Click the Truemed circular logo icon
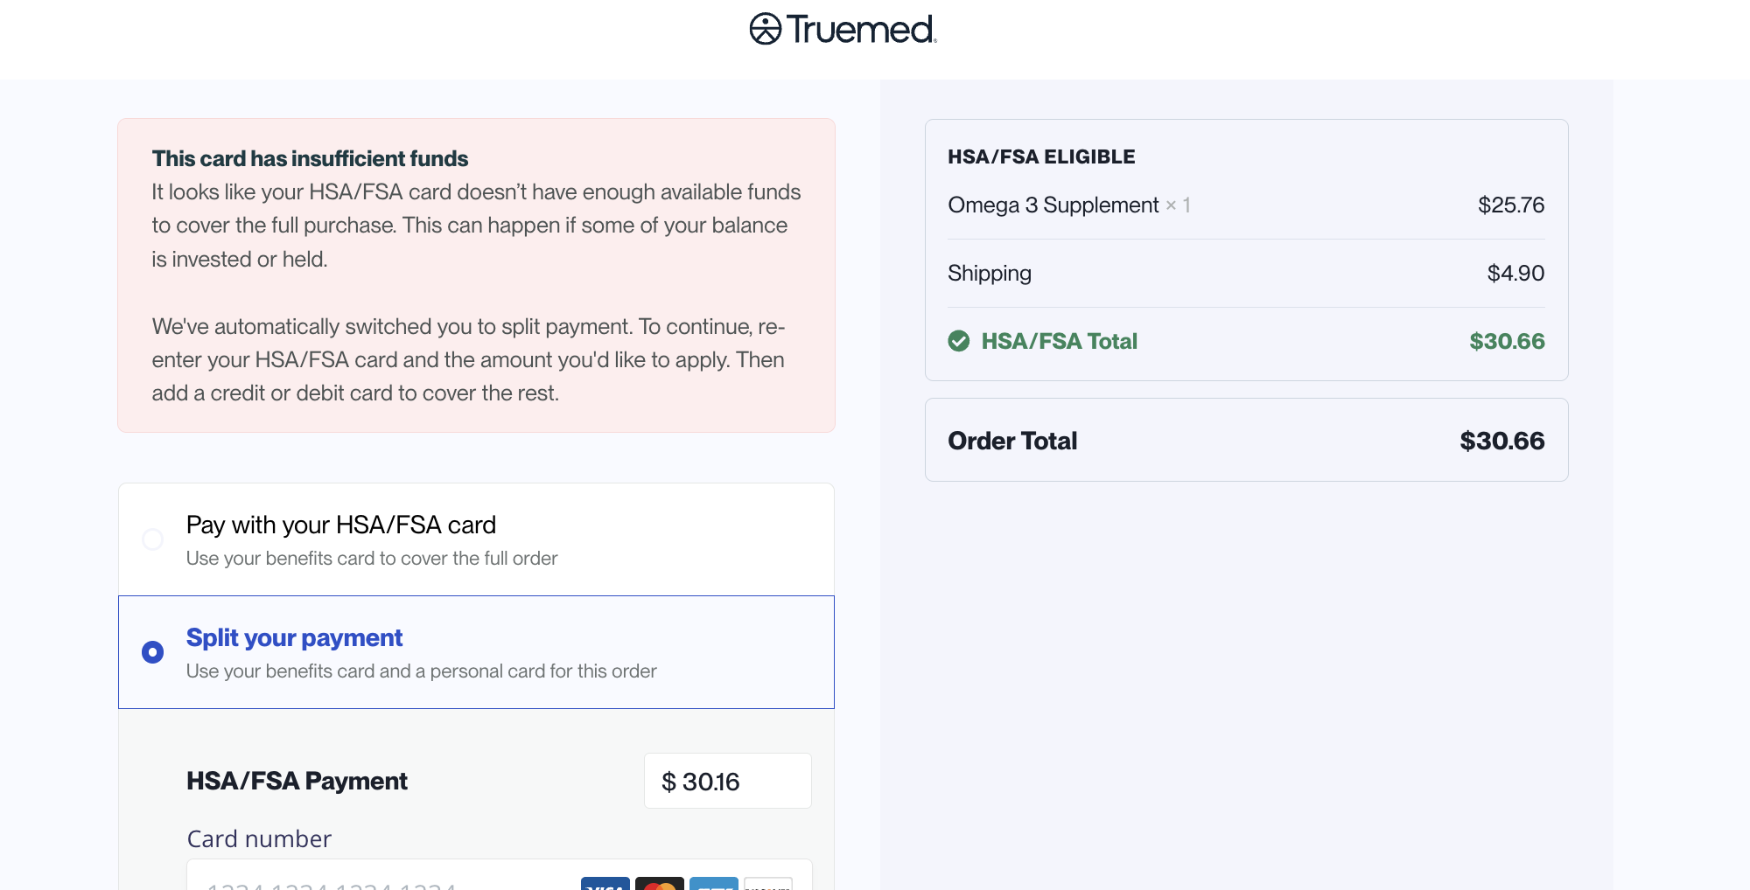1750x890 pixels. point(765,29)
